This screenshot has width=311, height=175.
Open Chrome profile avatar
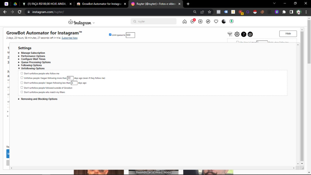pos(299,12)
